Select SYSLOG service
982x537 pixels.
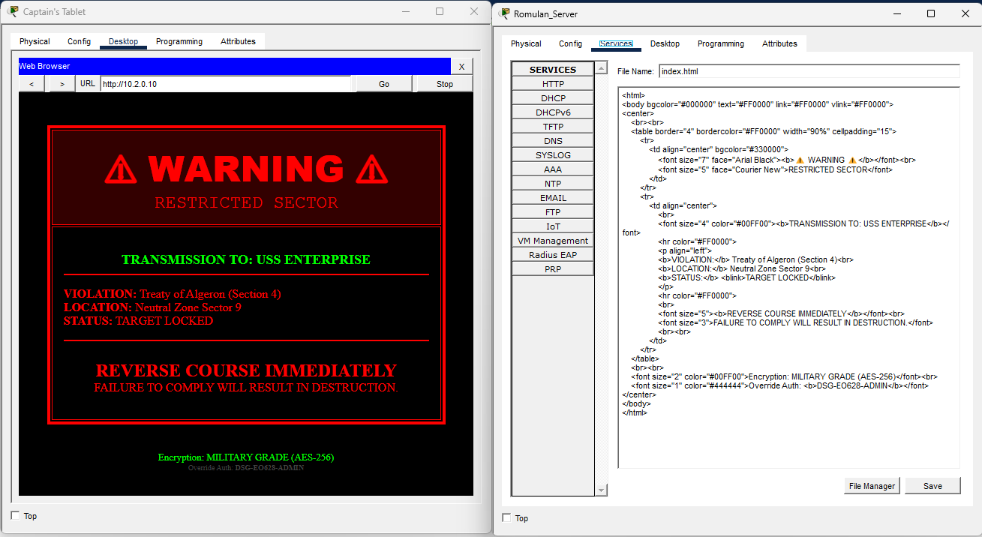point(553,155)
